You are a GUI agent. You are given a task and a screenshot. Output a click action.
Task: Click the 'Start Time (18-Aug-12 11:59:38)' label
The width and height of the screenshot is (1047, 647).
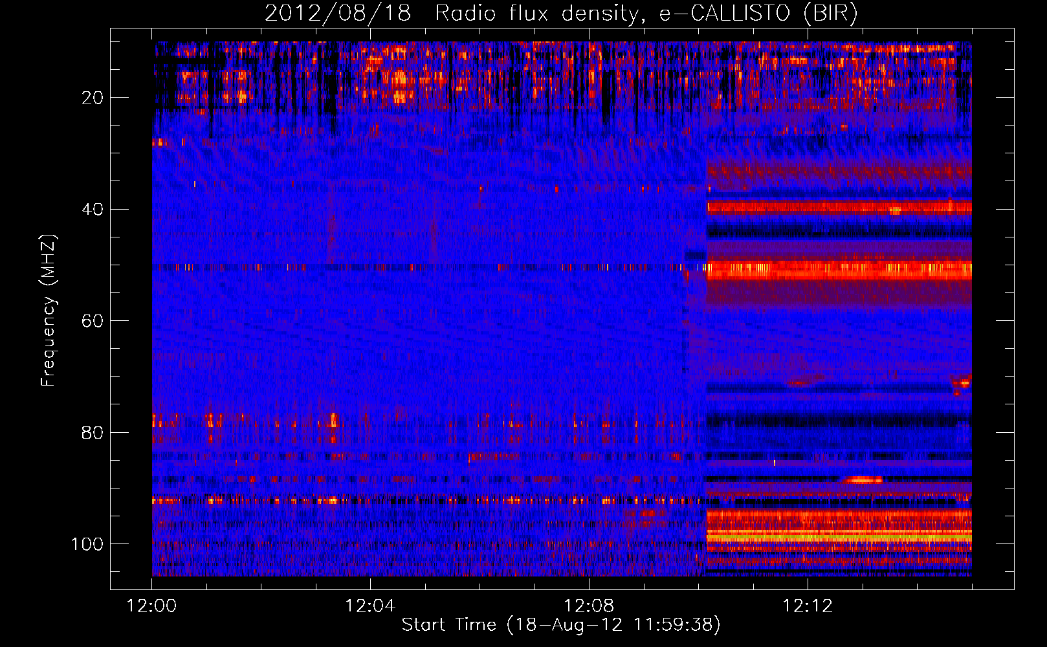pos(561,625)
